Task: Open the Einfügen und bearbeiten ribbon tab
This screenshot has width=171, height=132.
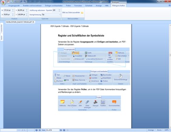Action: click(54, 5)
